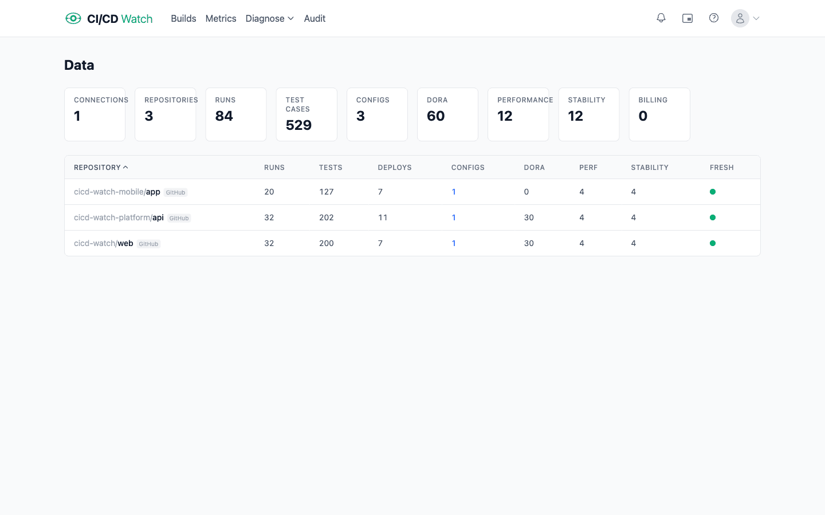Click GitHub badge on cicd-watch/web row
Viewport: 825px width, 515px height.
click(148, 244)
